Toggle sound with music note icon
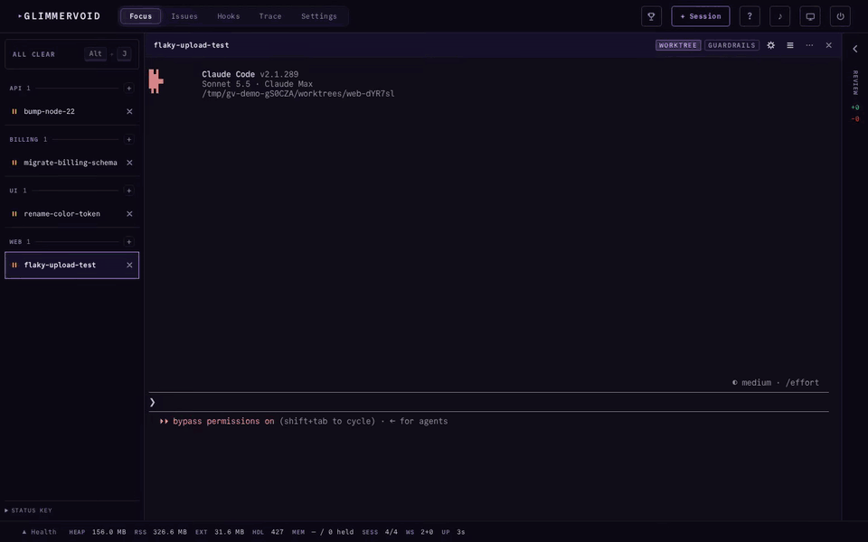The height and width of the screenshot is (542, 868). (x=780, y=16)
